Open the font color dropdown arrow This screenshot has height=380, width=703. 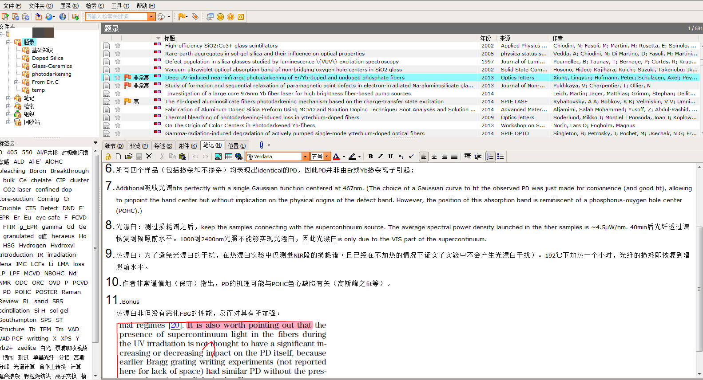click(344, 157)
